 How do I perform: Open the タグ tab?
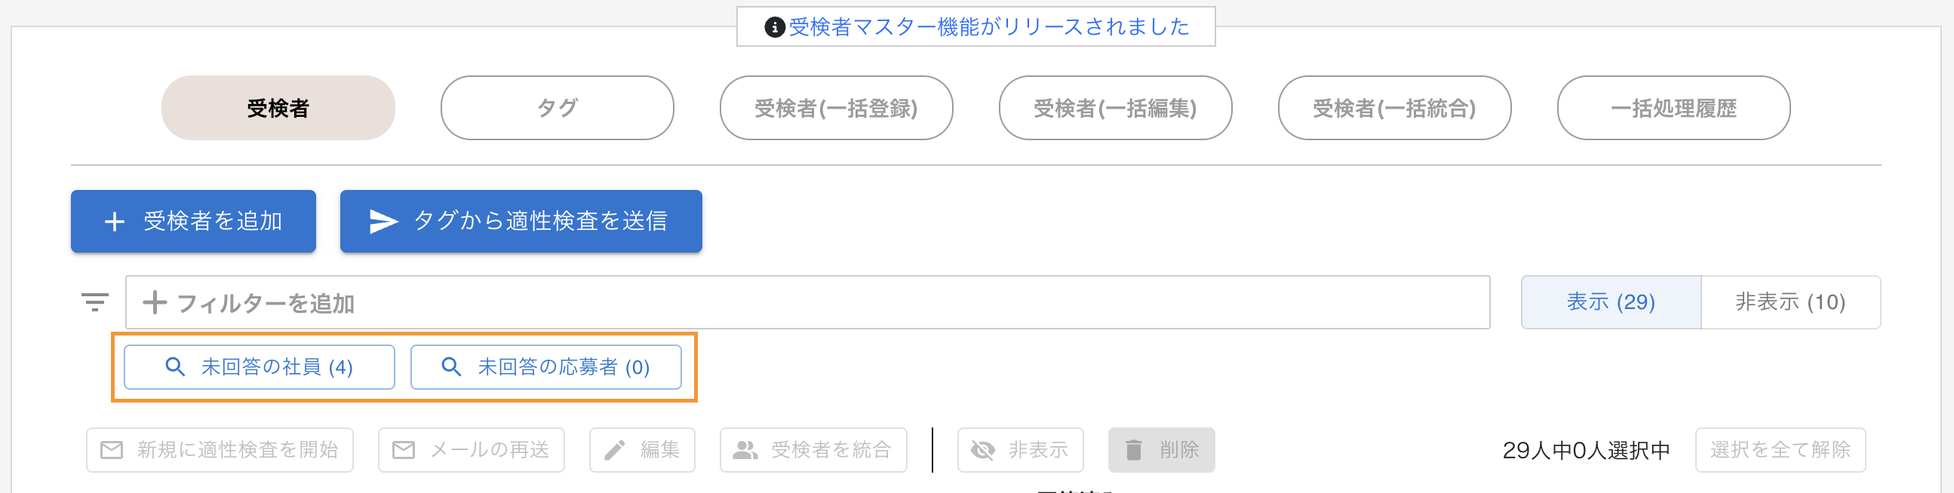(558, 108)
